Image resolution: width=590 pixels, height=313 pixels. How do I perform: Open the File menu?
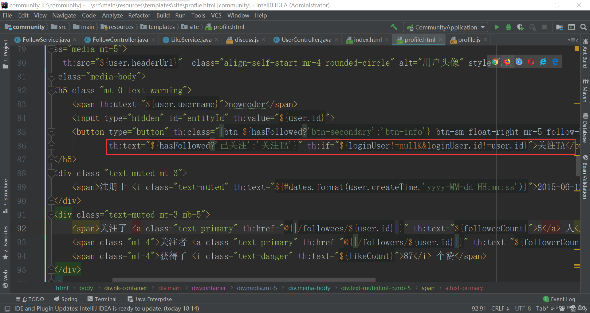pyautogui.click(x=7, y=15)
